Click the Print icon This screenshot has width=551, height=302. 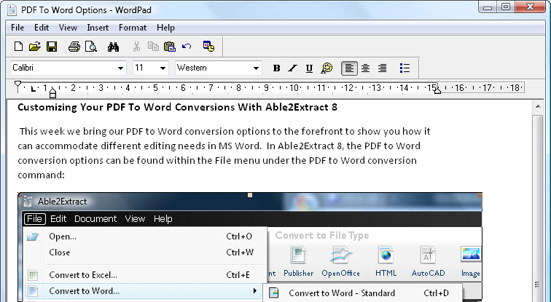pos(74,47)
